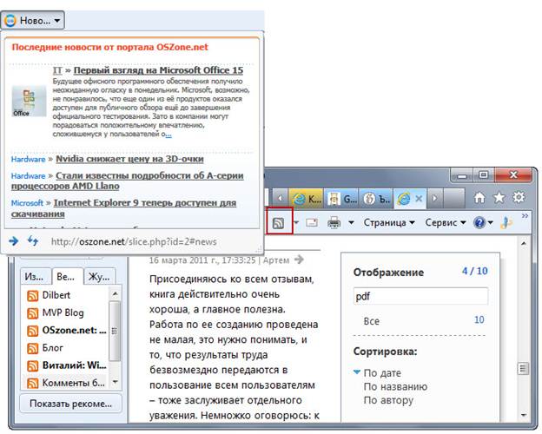This screenshot has width=542, height=434.
Task: Click the feeds list scrollbar thumb
Action: click(x=115, y=331)
